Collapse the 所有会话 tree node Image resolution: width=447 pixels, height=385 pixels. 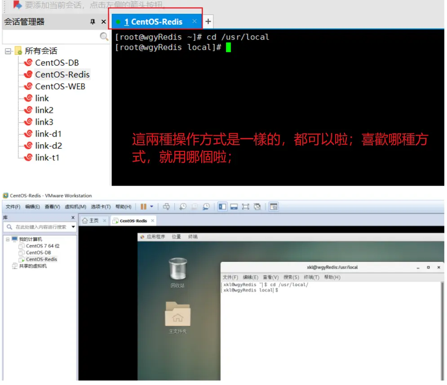pos(8,51)
